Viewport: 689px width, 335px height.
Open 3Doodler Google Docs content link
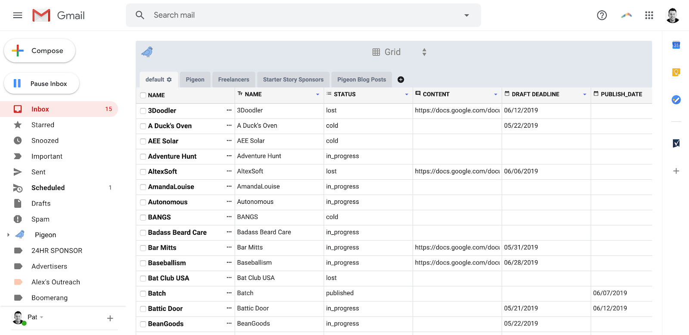tap(457, 110)
